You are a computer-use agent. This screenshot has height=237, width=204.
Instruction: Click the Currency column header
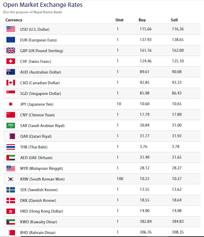(x=14, y=20)
